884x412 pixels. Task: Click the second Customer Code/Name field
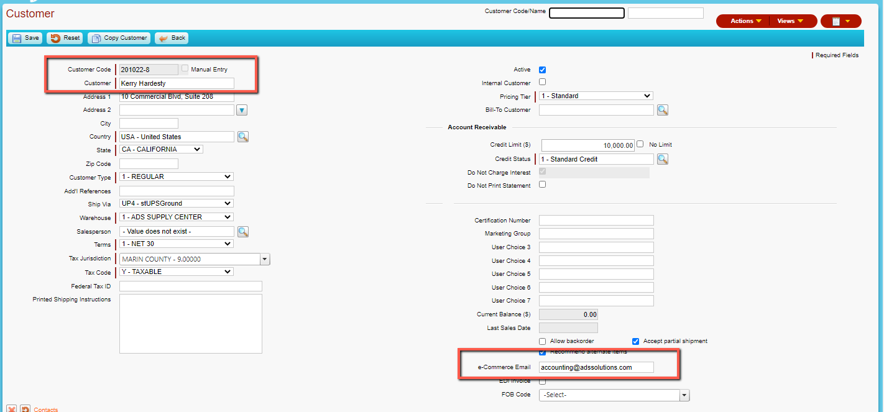pyautogui.click(x=666, y=13)
